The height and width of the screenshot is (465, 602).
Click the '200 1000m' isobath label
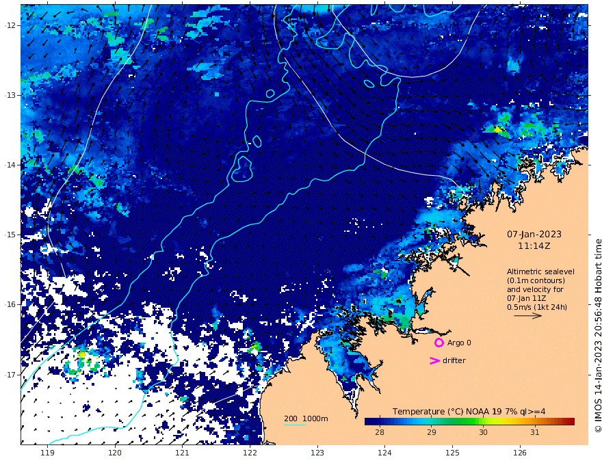(306, 418)
